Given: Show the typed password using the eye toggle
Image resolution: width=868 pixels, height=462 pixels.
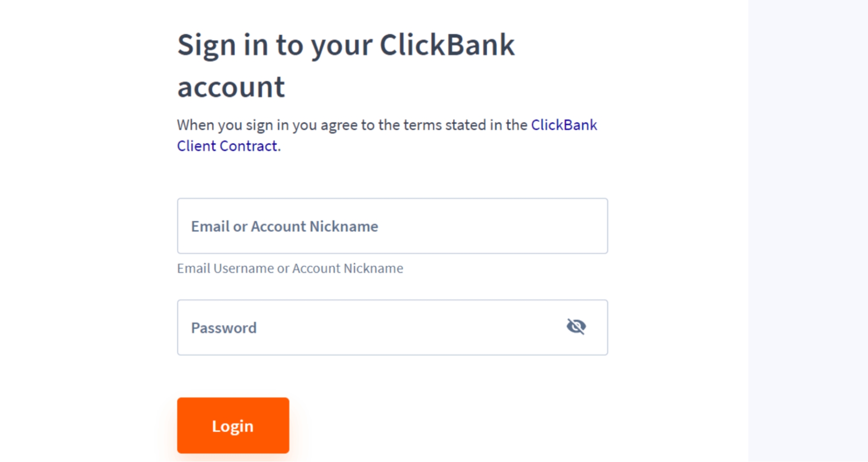Looking at the screenshot, I should coord(576,327).
